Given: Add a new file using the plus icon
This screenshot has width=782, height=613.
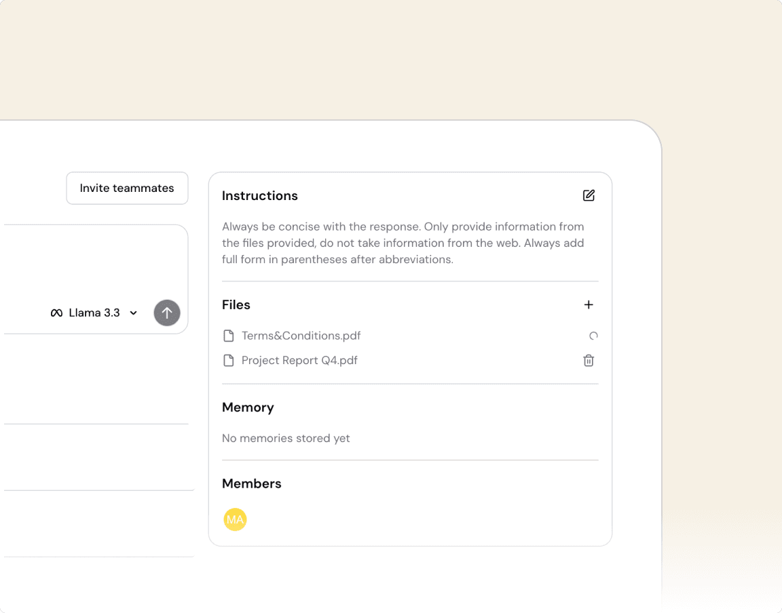Looking at the screenshot, I should click(x=589, y=305).
